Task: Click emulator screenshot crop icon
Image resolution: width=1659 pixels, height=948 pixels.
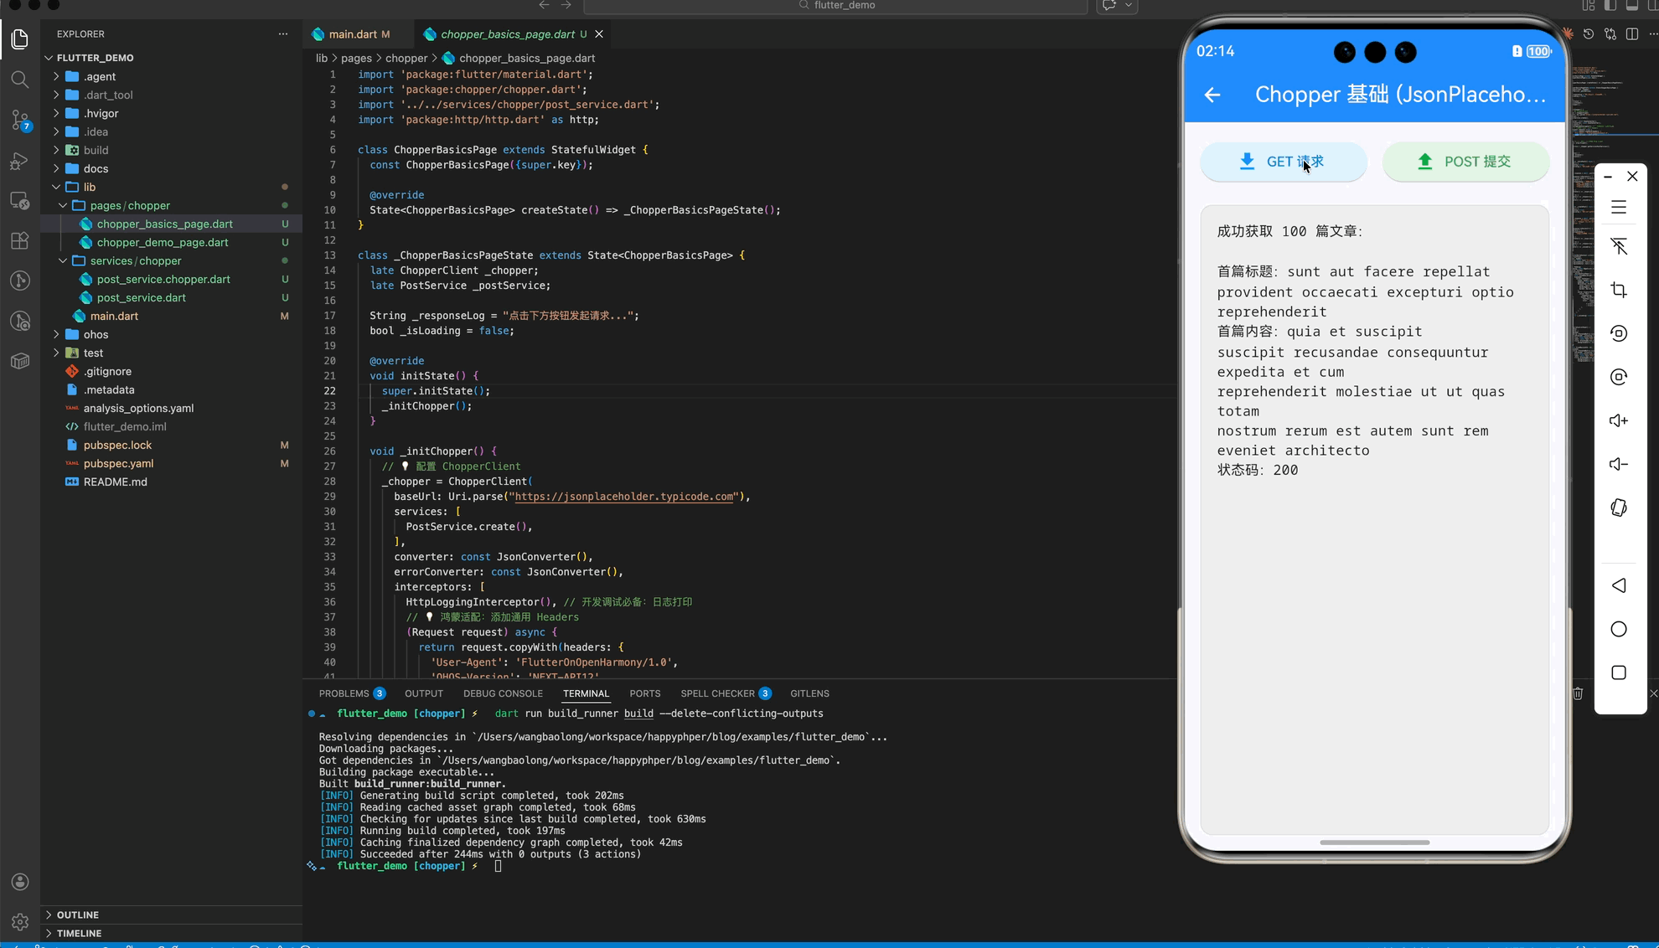Action: [x=1619, y=290]
